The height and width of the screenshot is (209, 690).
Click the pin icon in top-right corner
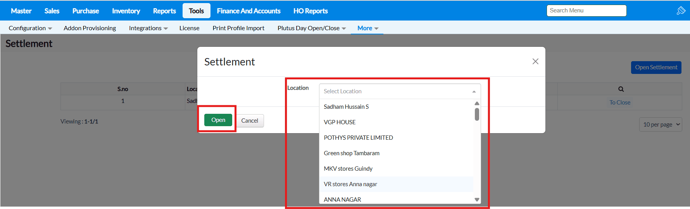click(681, 11)
